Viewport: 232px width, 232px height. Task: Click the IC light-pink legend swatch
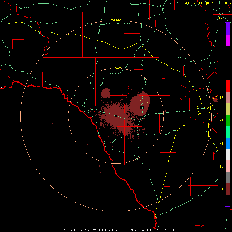coord(228,166)
